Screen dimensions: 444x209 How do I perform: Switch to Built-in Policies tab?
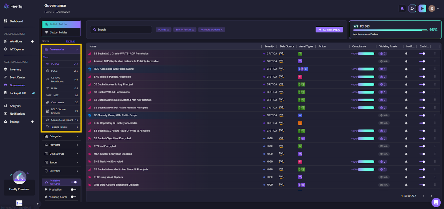click(x=61, y=24)
